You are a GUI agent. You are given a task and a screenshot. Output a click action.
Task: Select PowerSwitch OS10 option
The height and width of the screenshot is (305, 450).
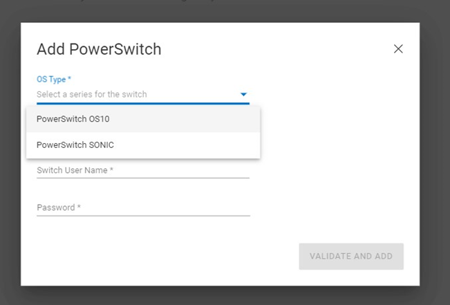pos(143,119)
